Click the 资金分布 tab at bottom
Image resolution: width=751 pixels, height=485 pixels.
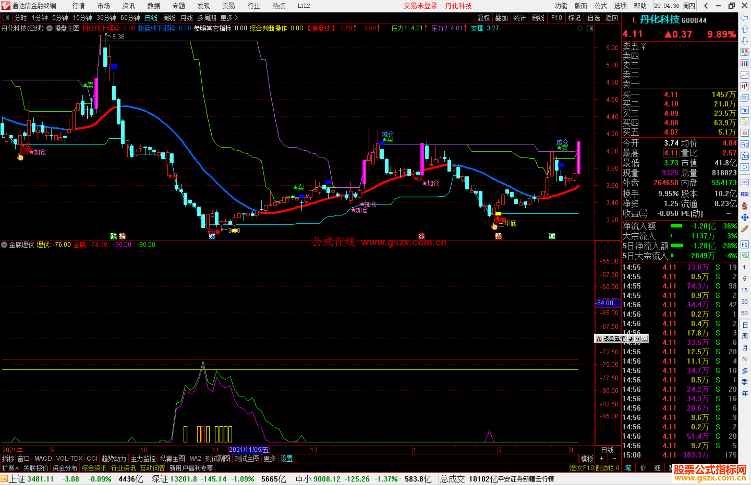click(65, 468)
